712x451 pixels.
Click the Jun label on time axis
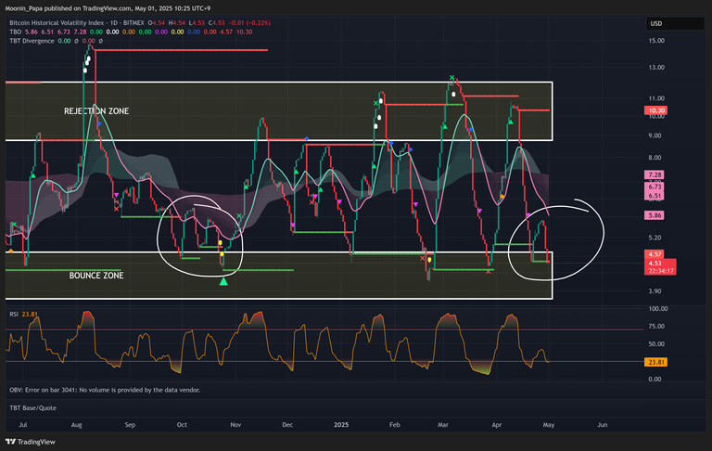pos(602,425)
